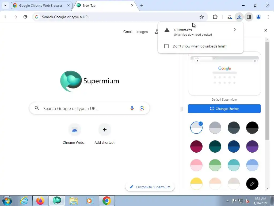Open a new tab with plus button
274x206 pixels.
click(x=142, y=5)
